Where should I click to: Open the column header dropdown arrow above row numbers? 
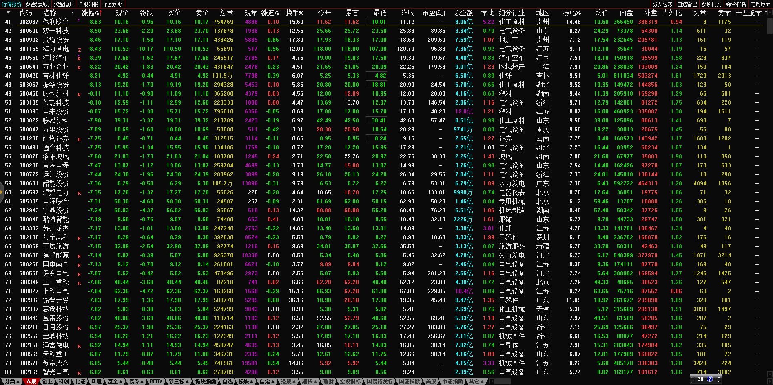click(8, 13)
